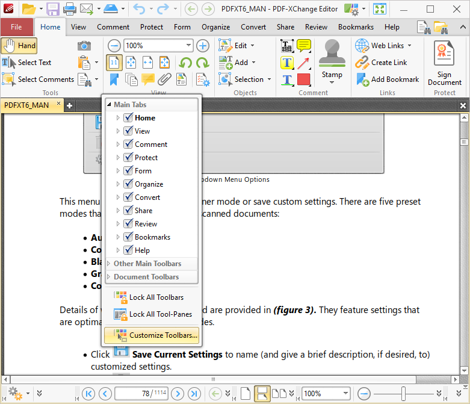Select the red rectangle shape tool

pyautogui.click(x=304, y=79)
